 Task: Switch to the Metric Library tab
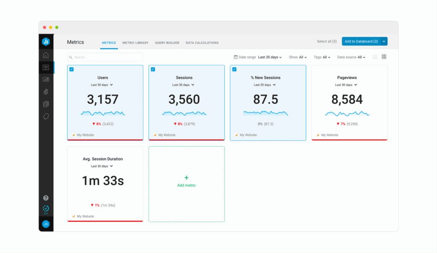[x=137, y=43]
